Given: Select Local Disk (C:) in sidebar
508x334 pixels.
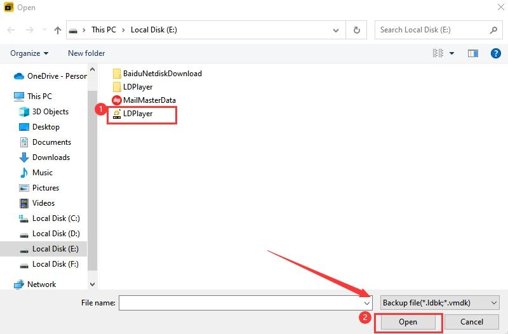Looking at the screenshot, I should [50, 218].
